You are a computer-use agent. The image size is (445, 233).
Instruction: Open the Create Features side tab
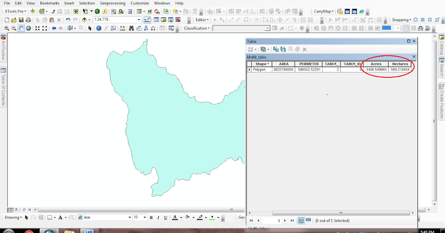click(x=442, y=101)
